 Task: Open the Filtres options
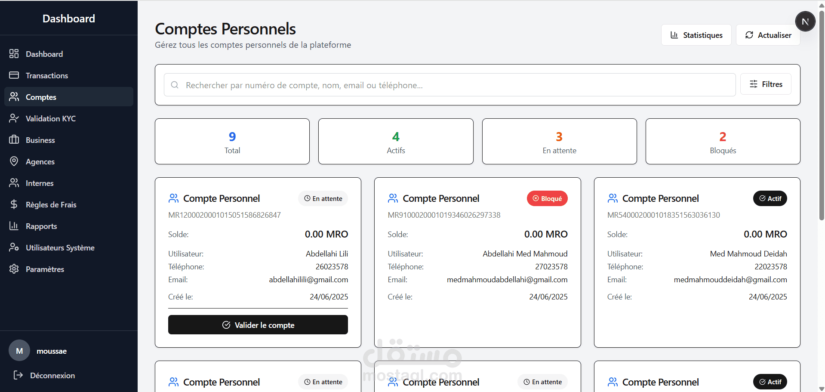[x=766, y=84]
